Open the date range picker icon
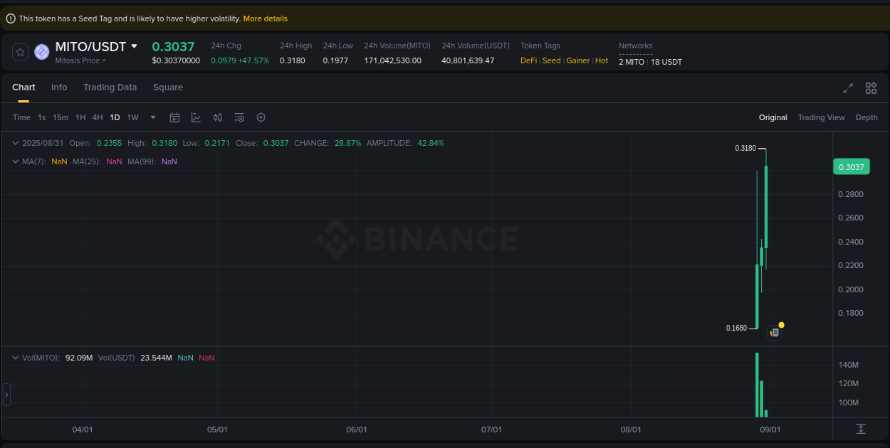 click(x=174, y=117)
